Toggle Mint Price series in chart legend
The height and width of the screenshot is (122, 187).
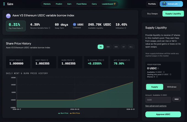tap(75, 113)
